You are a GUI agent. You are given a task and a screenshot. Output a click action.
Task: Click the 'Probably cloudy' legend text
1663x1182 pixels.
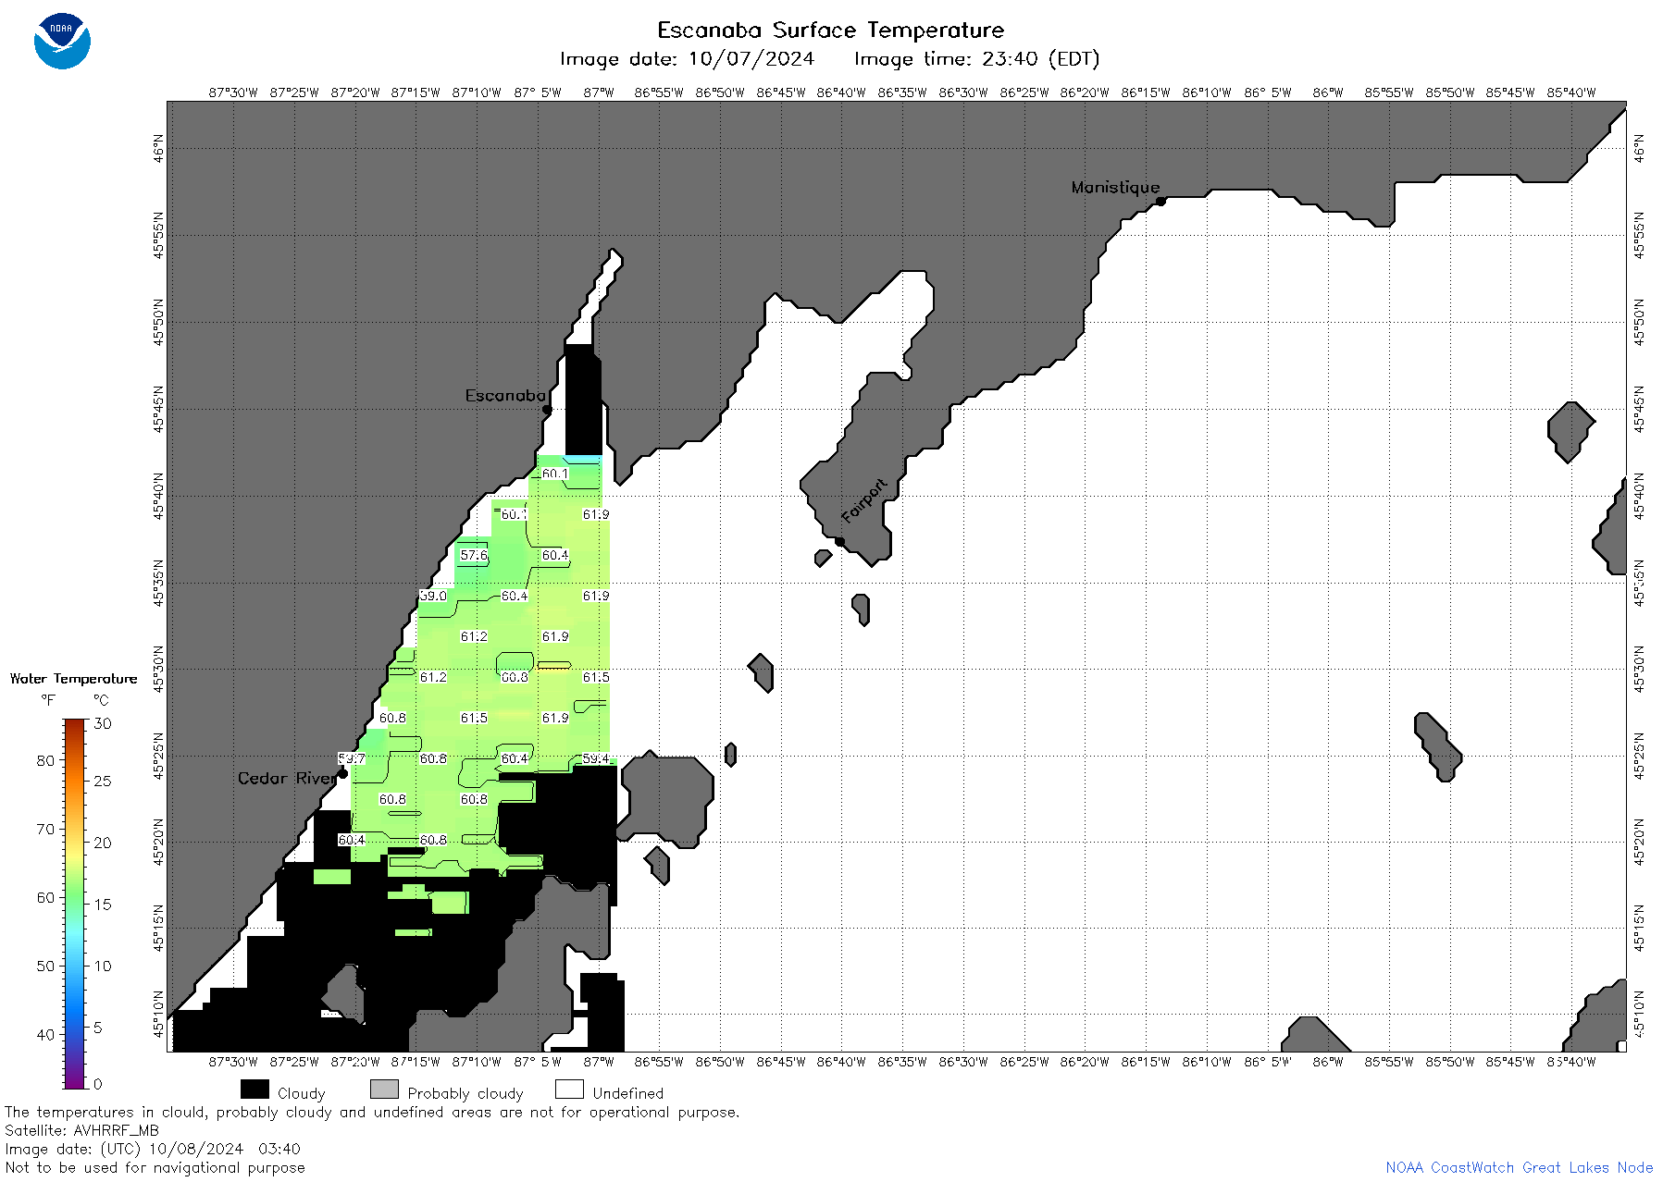point(465,1093)
